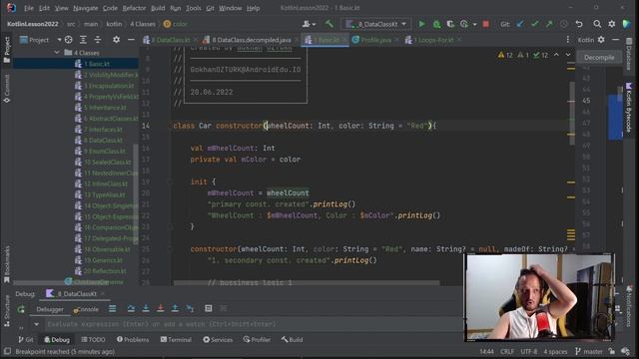Screen dimensions: 639x359
Task: Jump to next highlighted error arrow
Action: click(568, 55)
